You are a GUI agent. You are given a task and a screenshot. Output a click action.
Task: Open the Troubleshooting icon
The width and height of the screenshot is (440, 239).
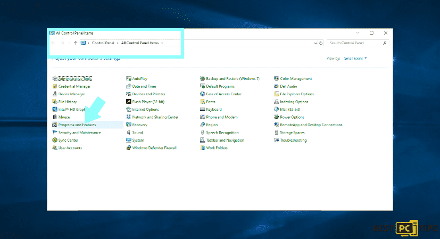277,140
